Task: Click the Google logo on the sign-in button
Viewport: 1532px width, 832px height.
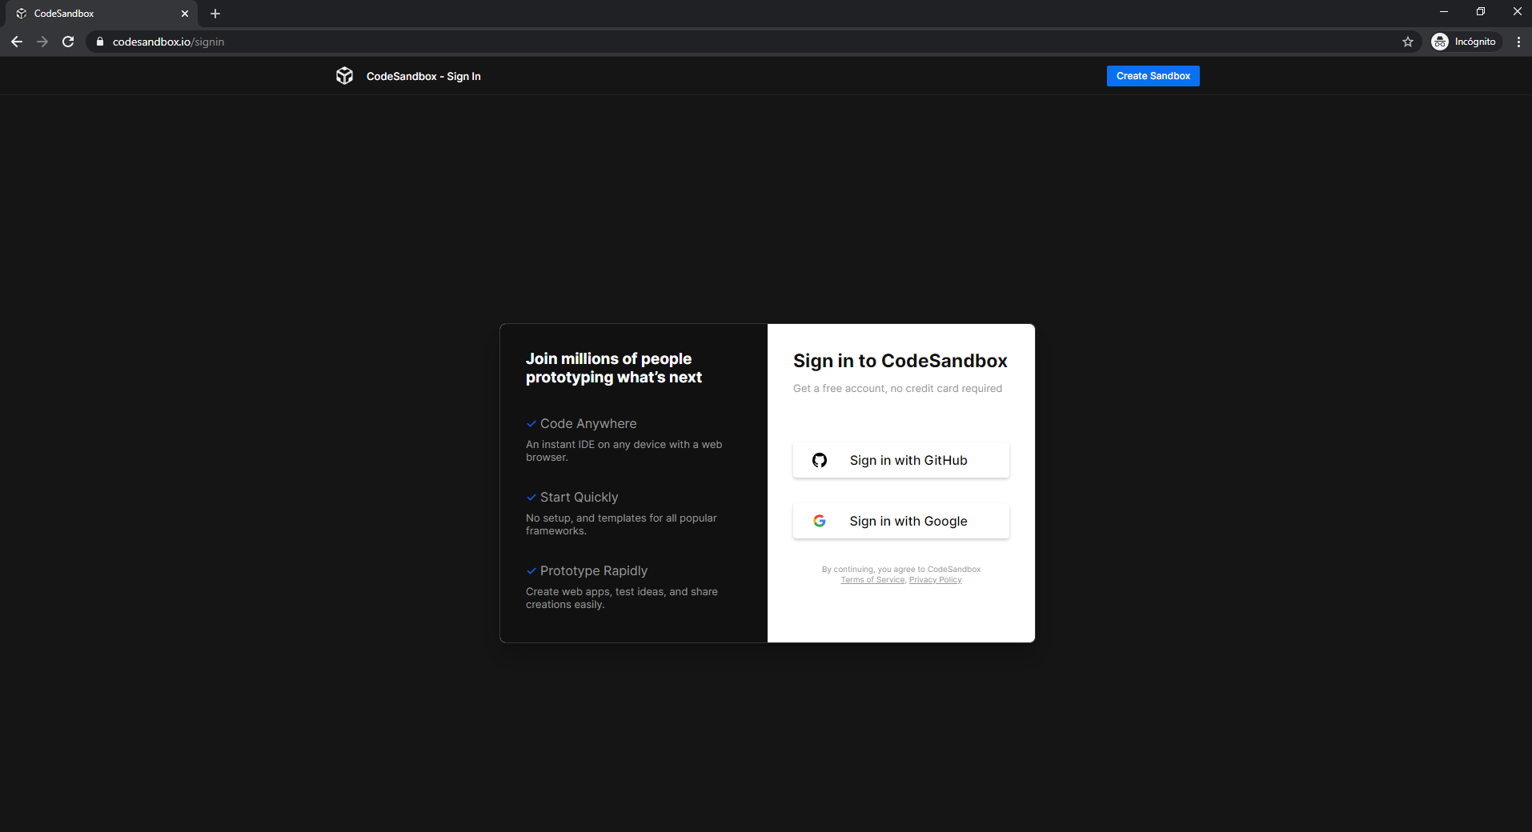Action: click(820, 521)
